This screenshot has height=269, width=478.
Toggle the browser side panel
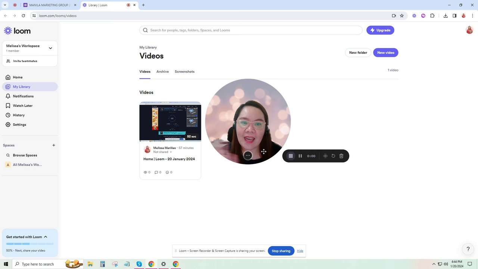(454, 16)
